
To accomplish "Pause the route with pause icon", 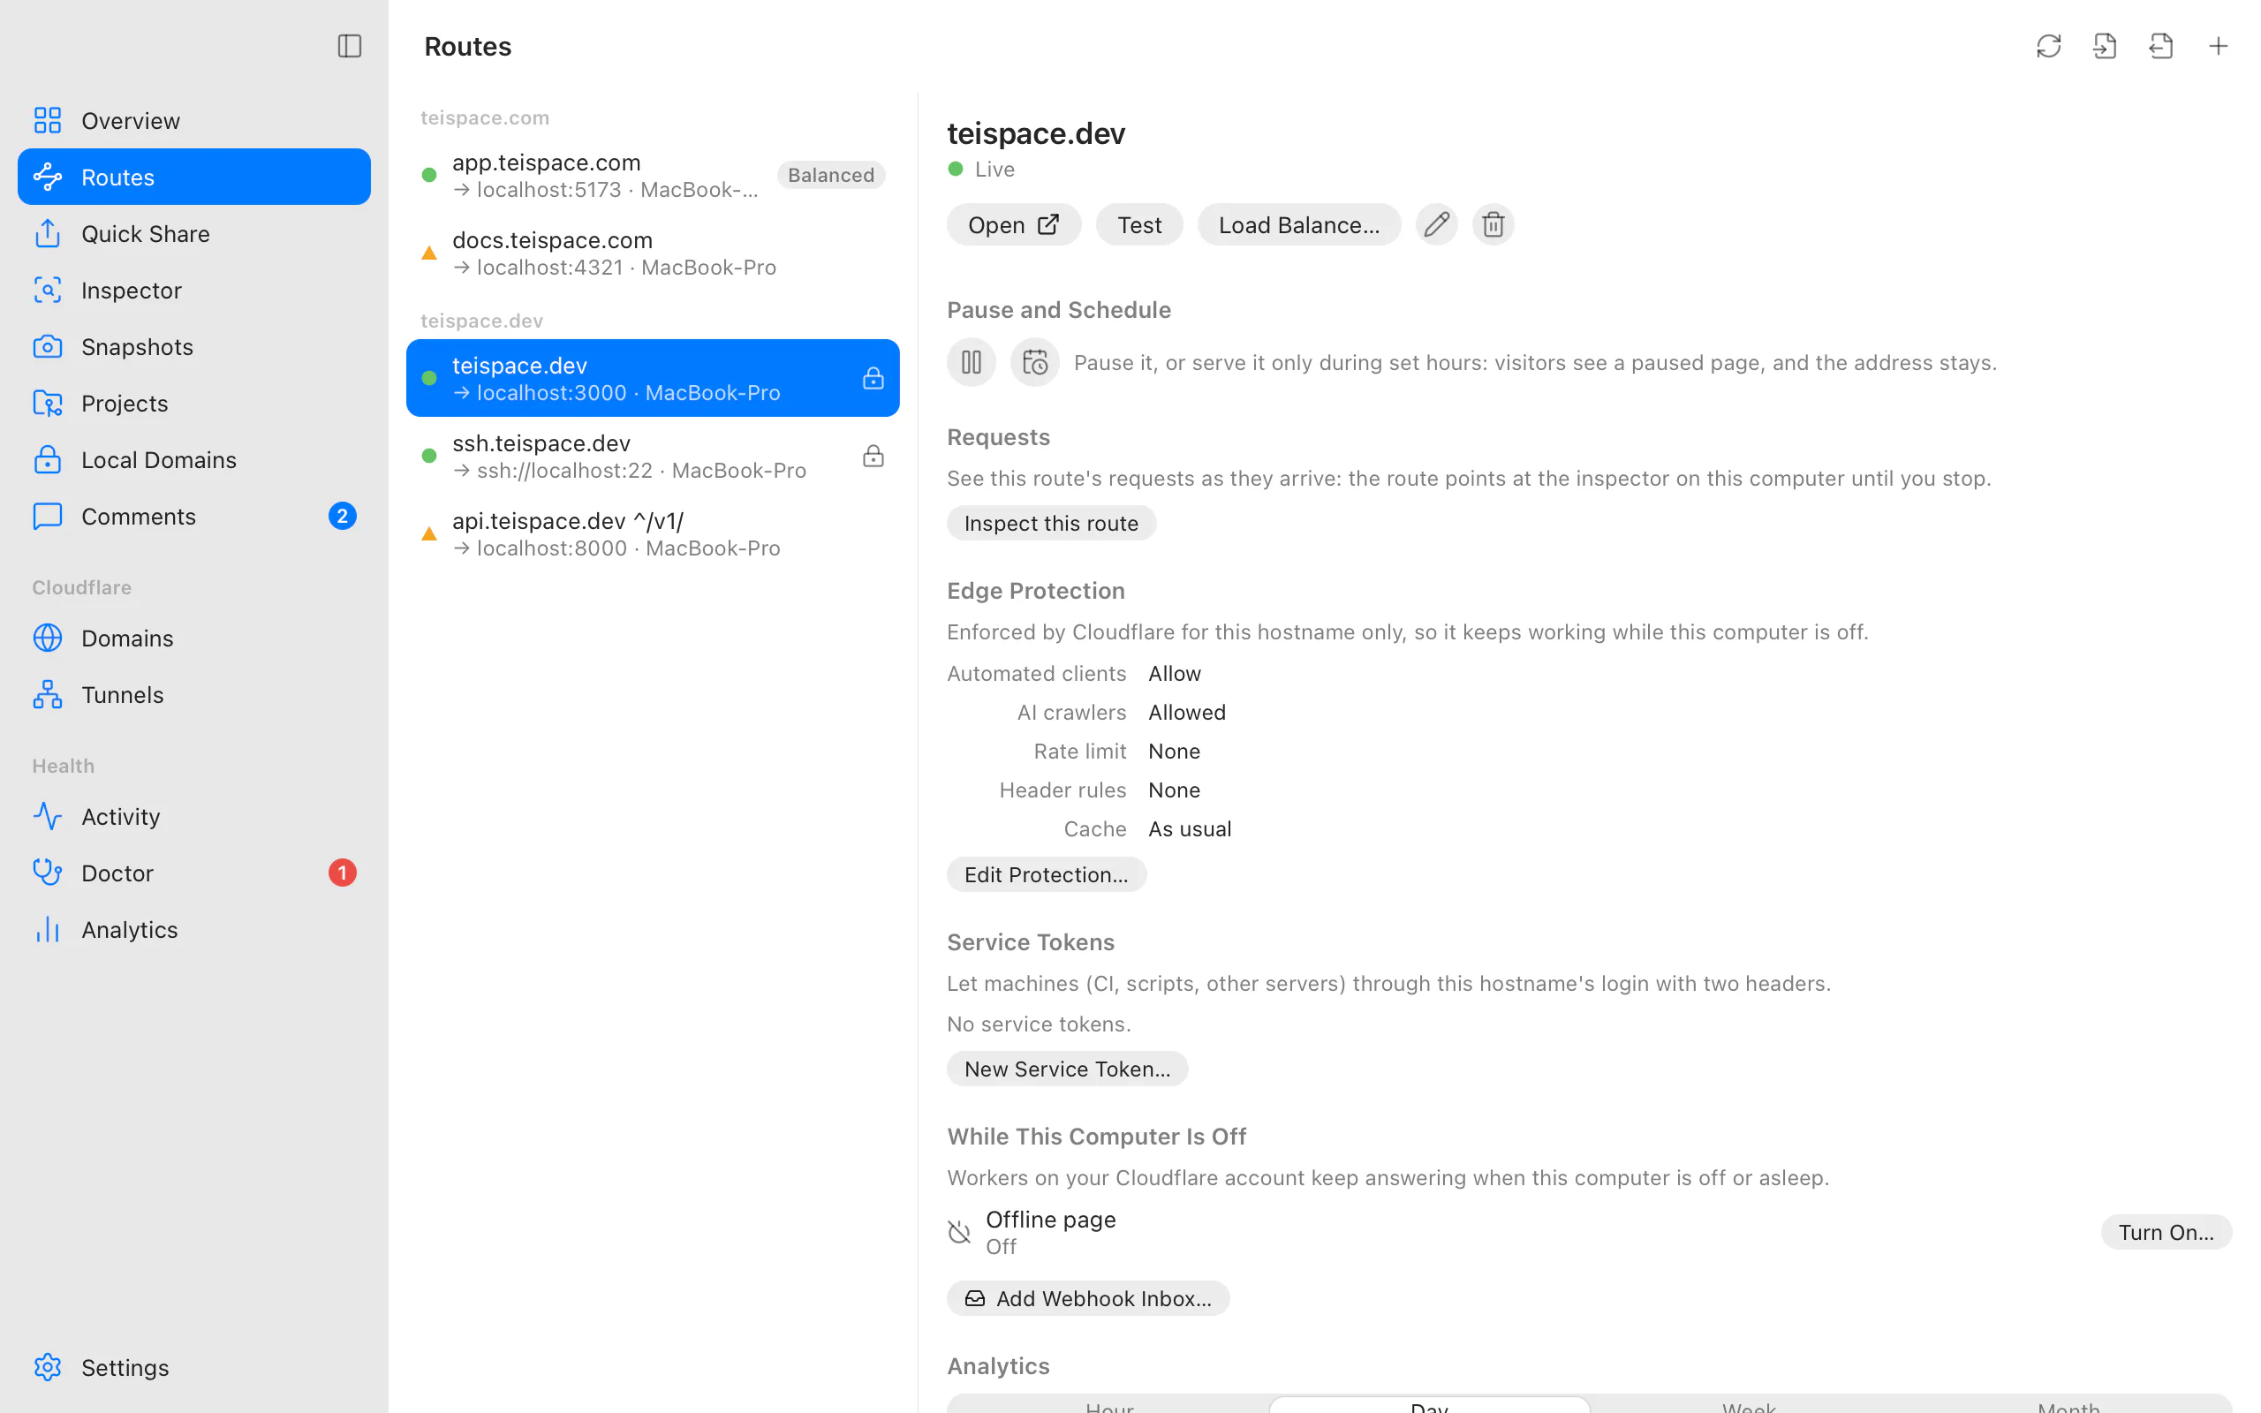I will [971, 362].
